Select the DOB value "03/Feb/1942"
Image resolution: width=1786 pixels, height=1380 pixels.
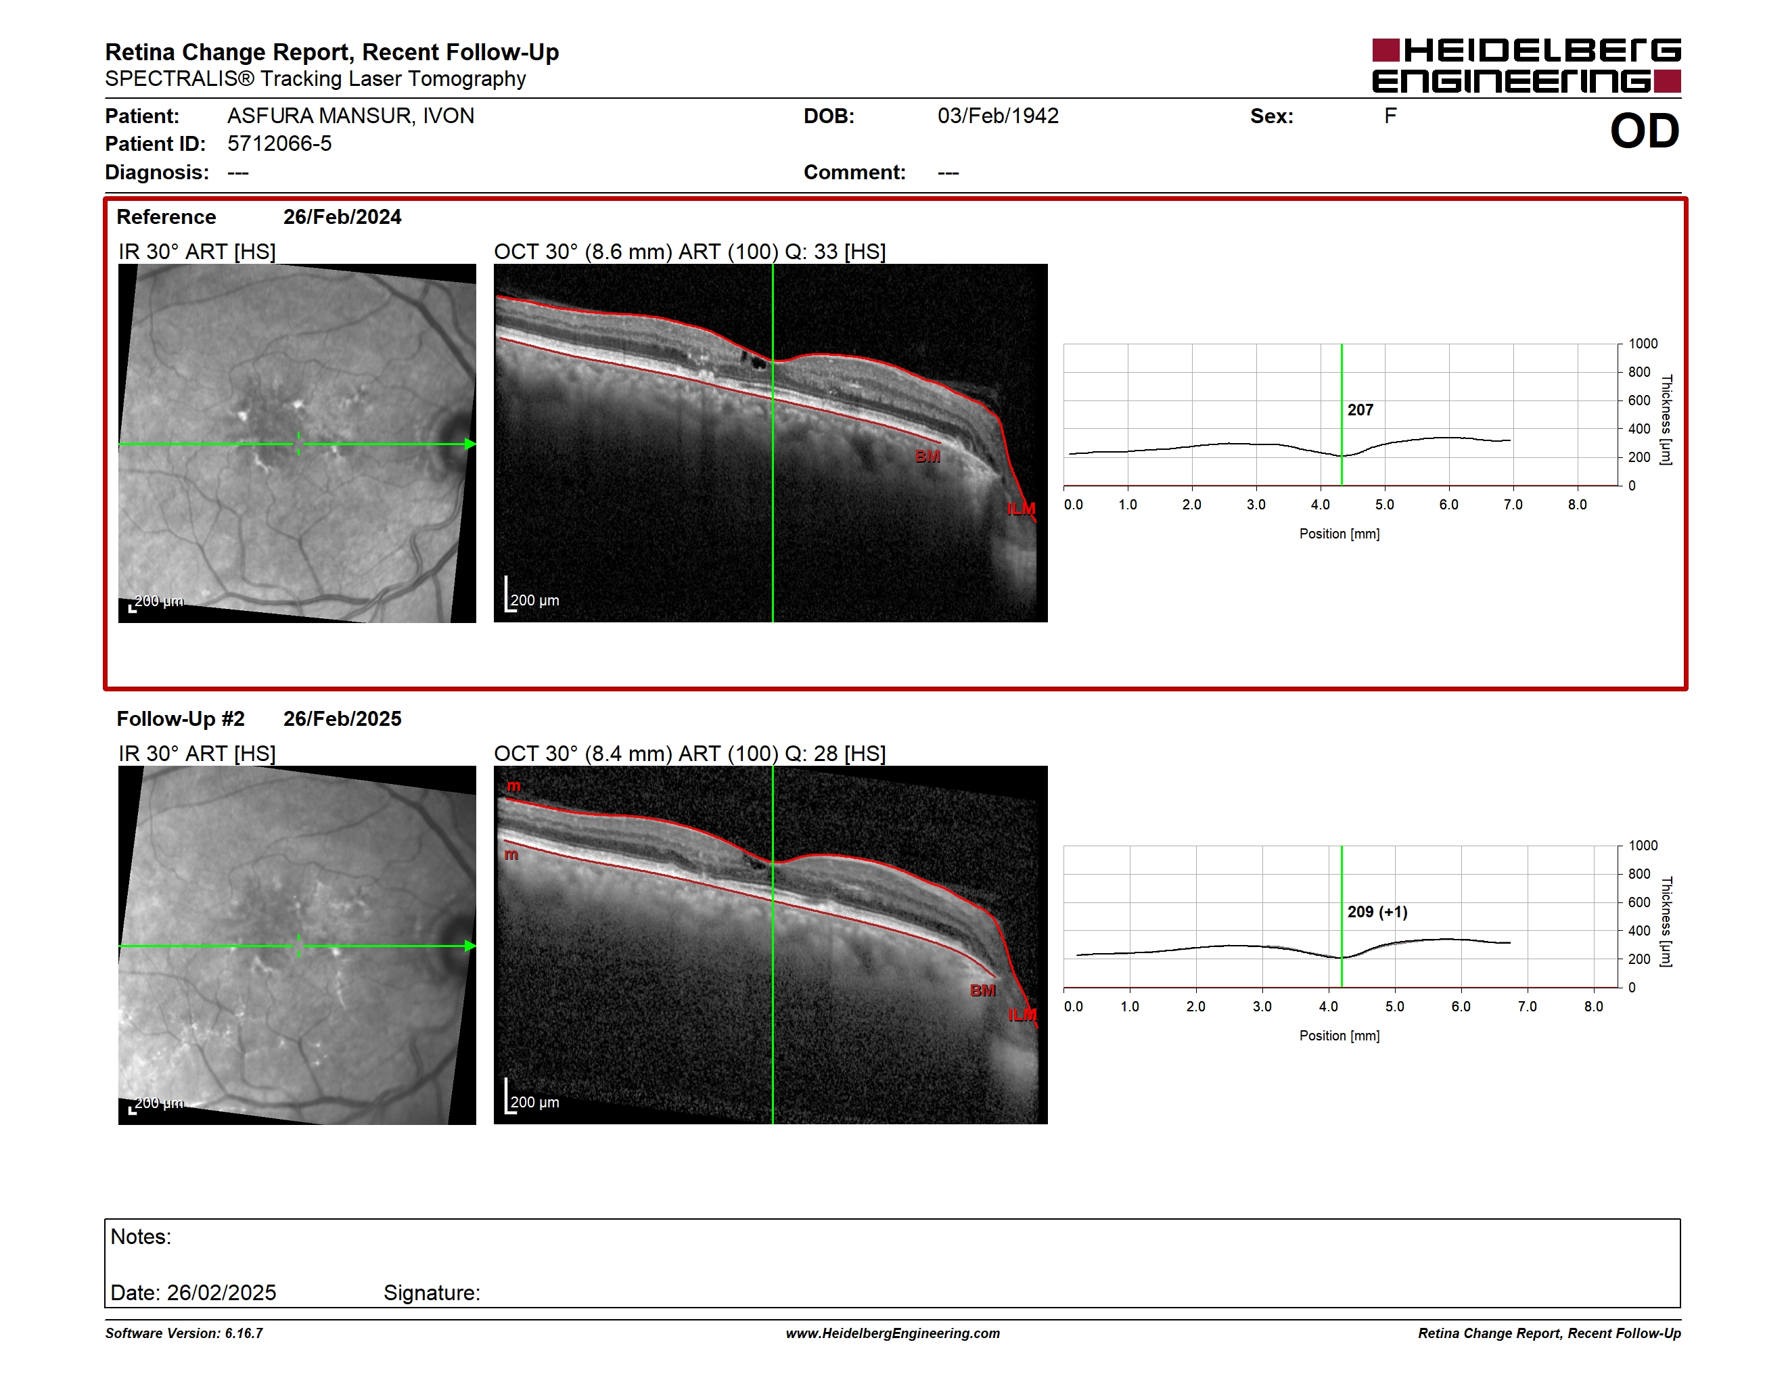tap(998, 116)
